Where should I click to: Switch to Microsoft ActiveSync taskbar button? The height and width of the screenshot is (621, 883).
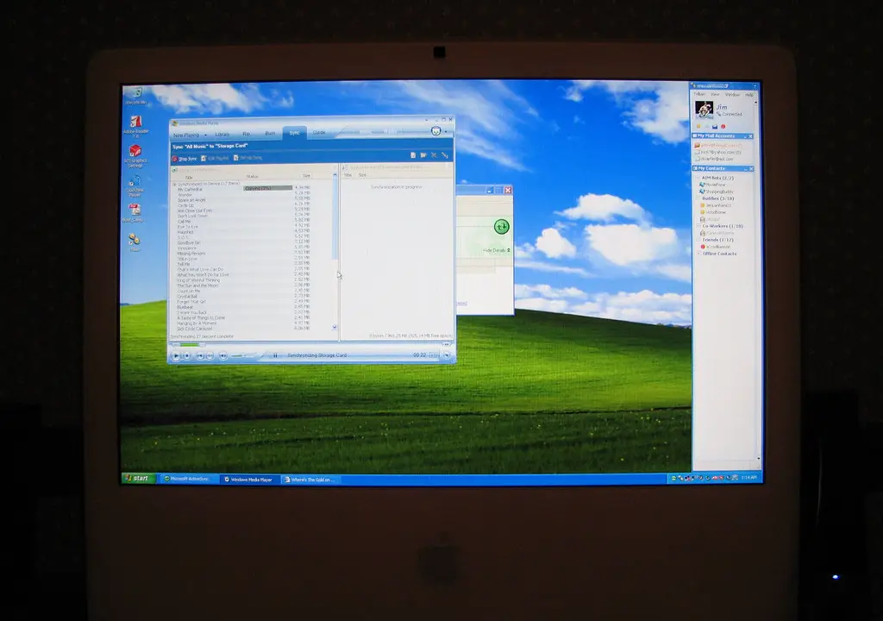(x=187, y=479)
